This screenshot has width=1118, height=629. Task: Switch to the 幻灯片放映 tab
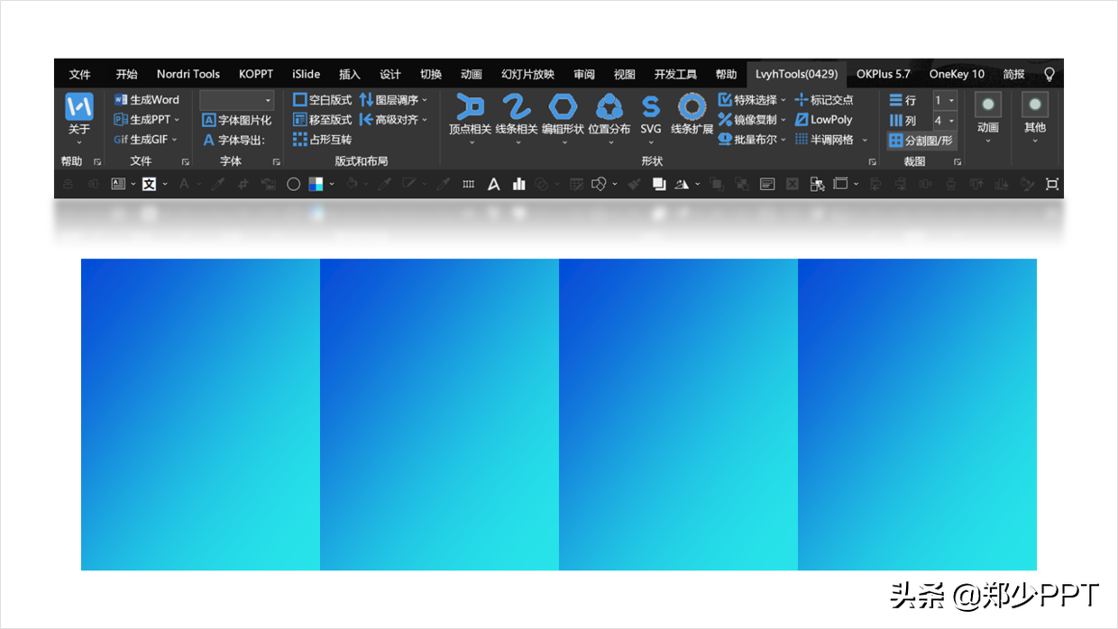click(x=527, y=74)
